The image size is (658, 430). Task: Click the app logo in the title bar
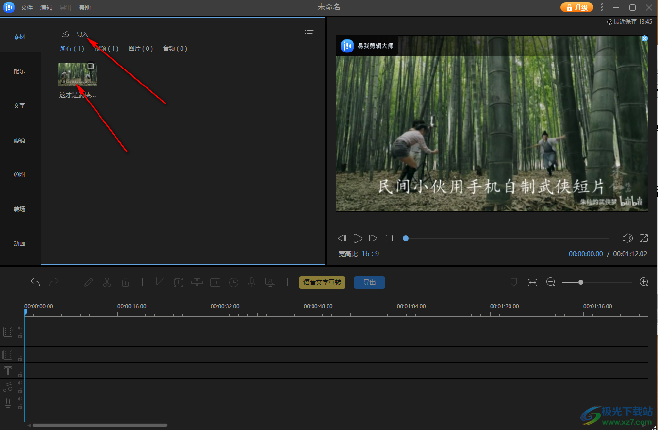pos(9,7)
